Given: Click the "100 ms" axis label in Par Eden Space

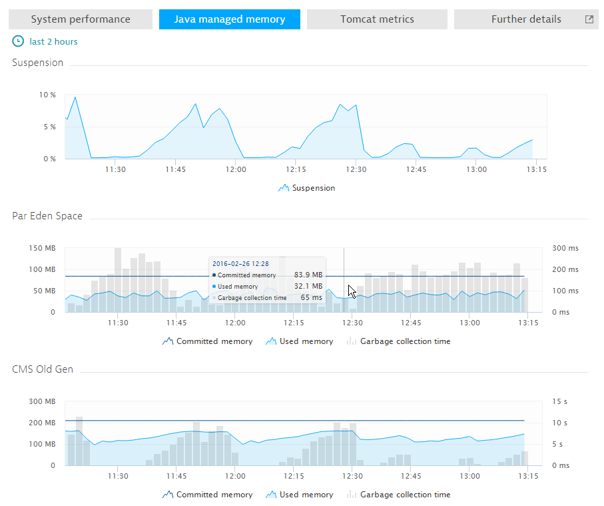Looking at the screenshot, I should pos(565,291).
